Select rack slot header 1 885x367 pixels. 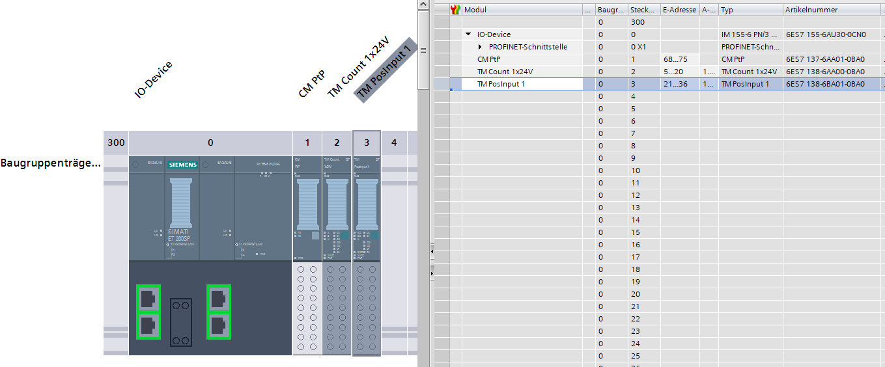coord(307,143)
